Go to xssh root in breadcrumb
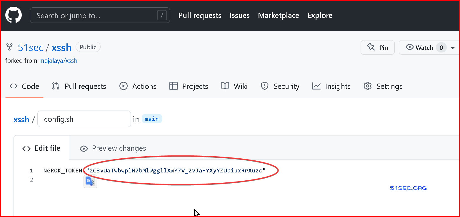 pyautogui.click(x=21, y=119)
